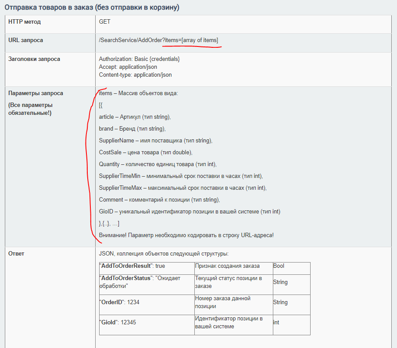397x348 pixels.
Task: Click the Content-type: application/json line
Action: point(135,75)
